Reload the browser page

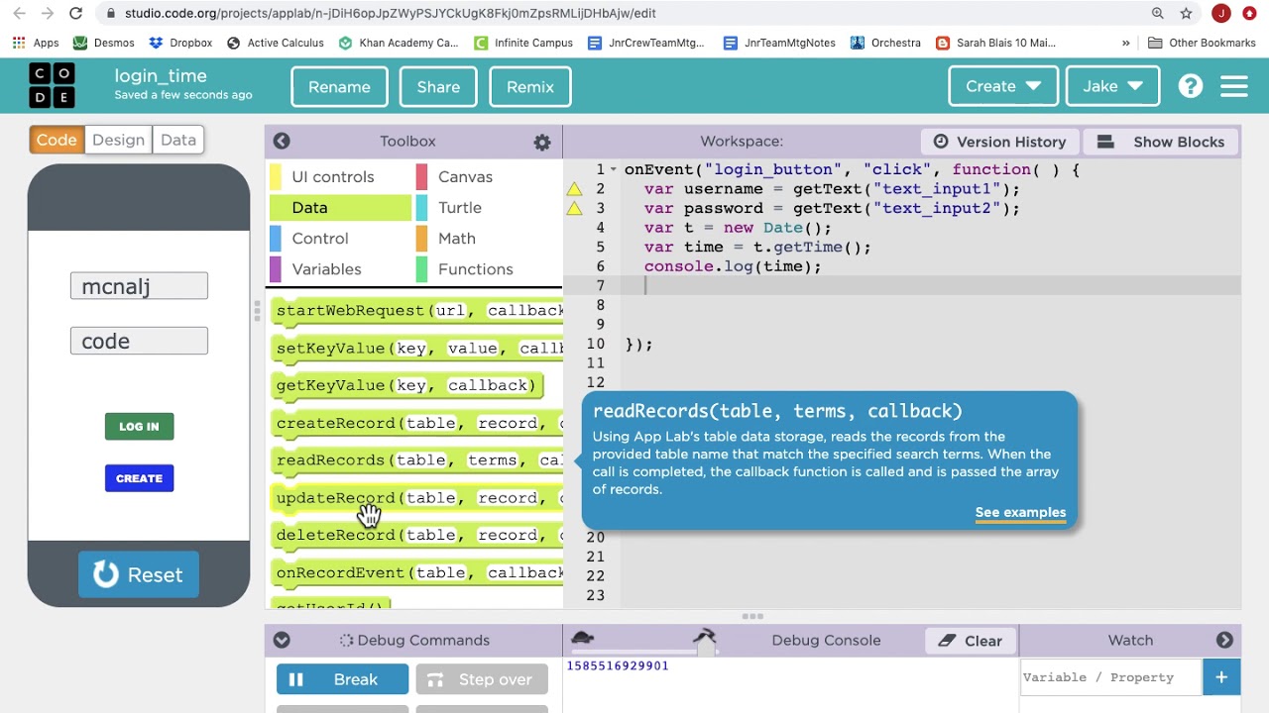click(76, 14)
